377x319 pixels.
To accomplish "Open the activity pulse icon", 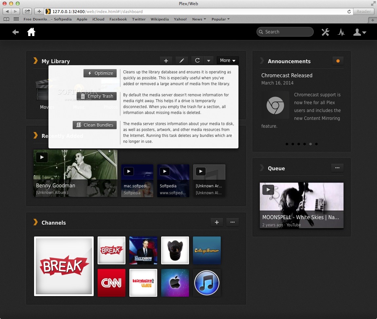I will (x=341, y=32).
